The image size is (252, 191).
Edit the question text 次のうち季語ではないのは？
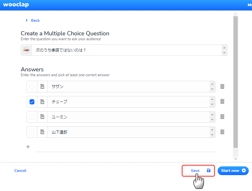[126, 50]
